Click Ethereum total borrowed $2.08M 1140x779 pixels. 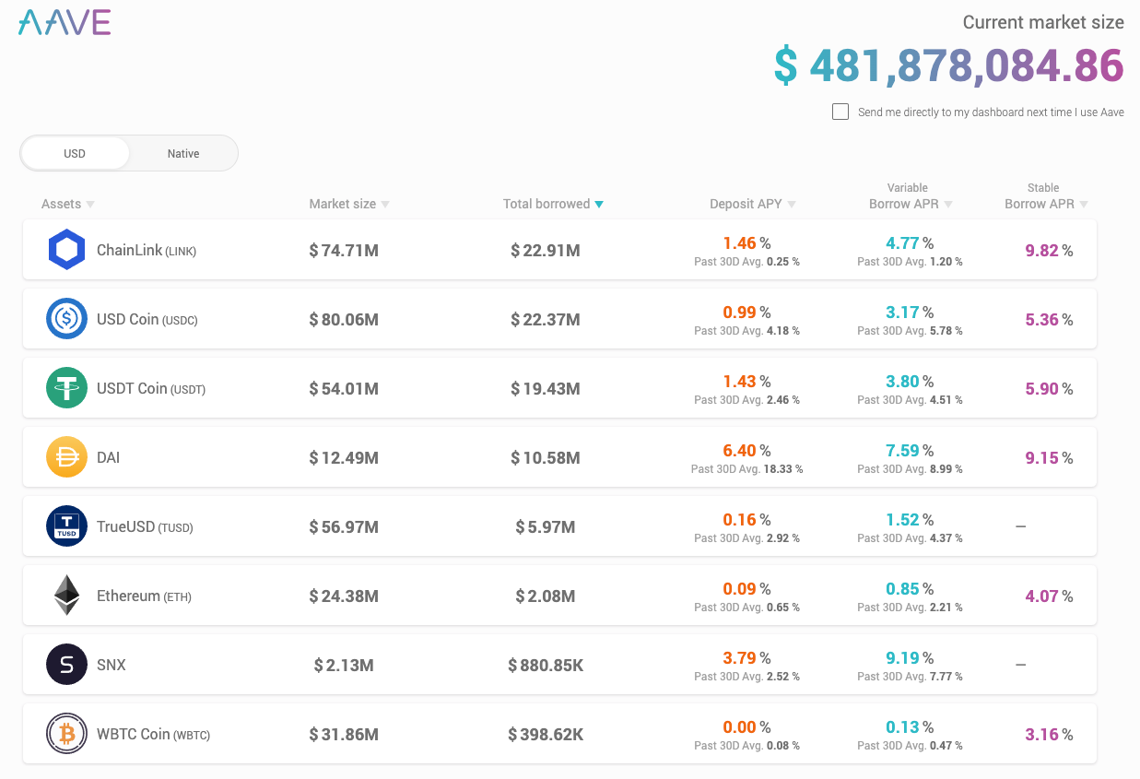tap(546, 596)
